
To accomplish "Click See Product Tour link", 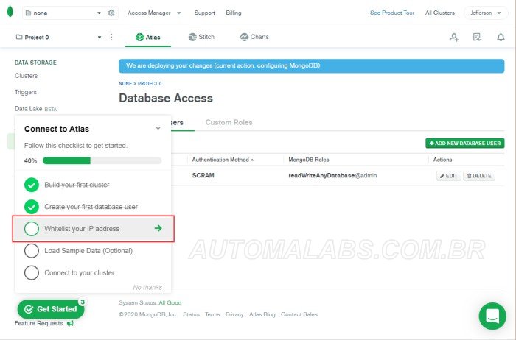I will (392, 13).
